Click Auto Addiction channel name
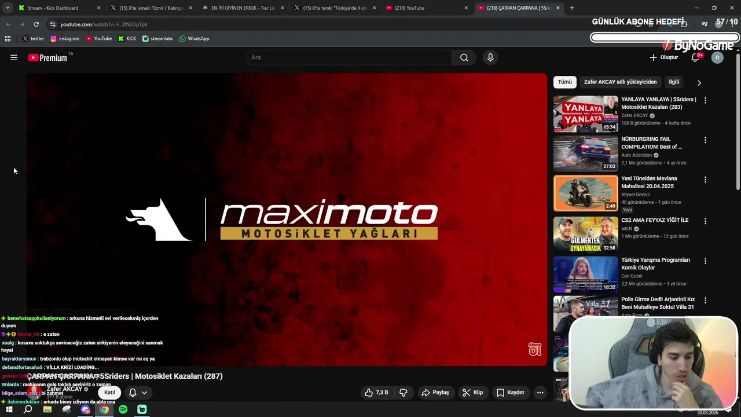Screen dimensions: 741x417 pyautogui.click(x=636, y=155)
